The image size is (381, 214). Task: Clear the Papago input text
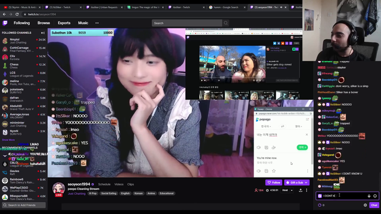(307, 135)
